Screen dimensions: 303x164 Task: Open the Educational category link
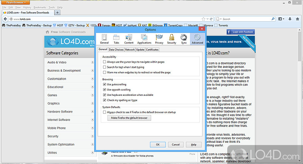pyautogui.click(x=55, y=87)
